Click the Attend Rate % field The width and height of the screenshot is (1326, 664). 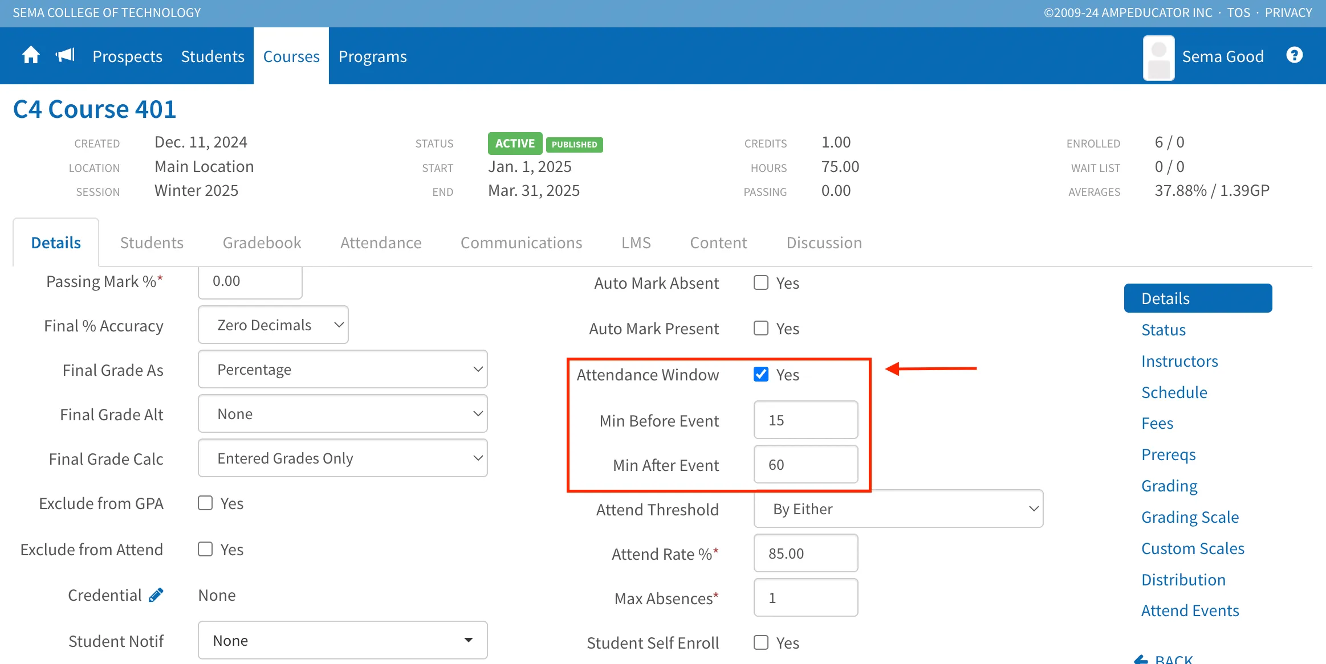pos(806,553)
